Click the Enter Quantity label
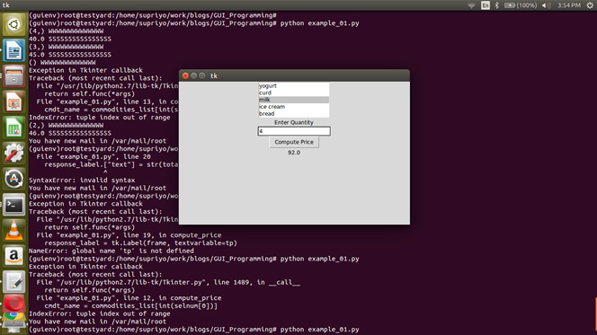Viewport: 597px width, 335px height. (x=294, y=122)
